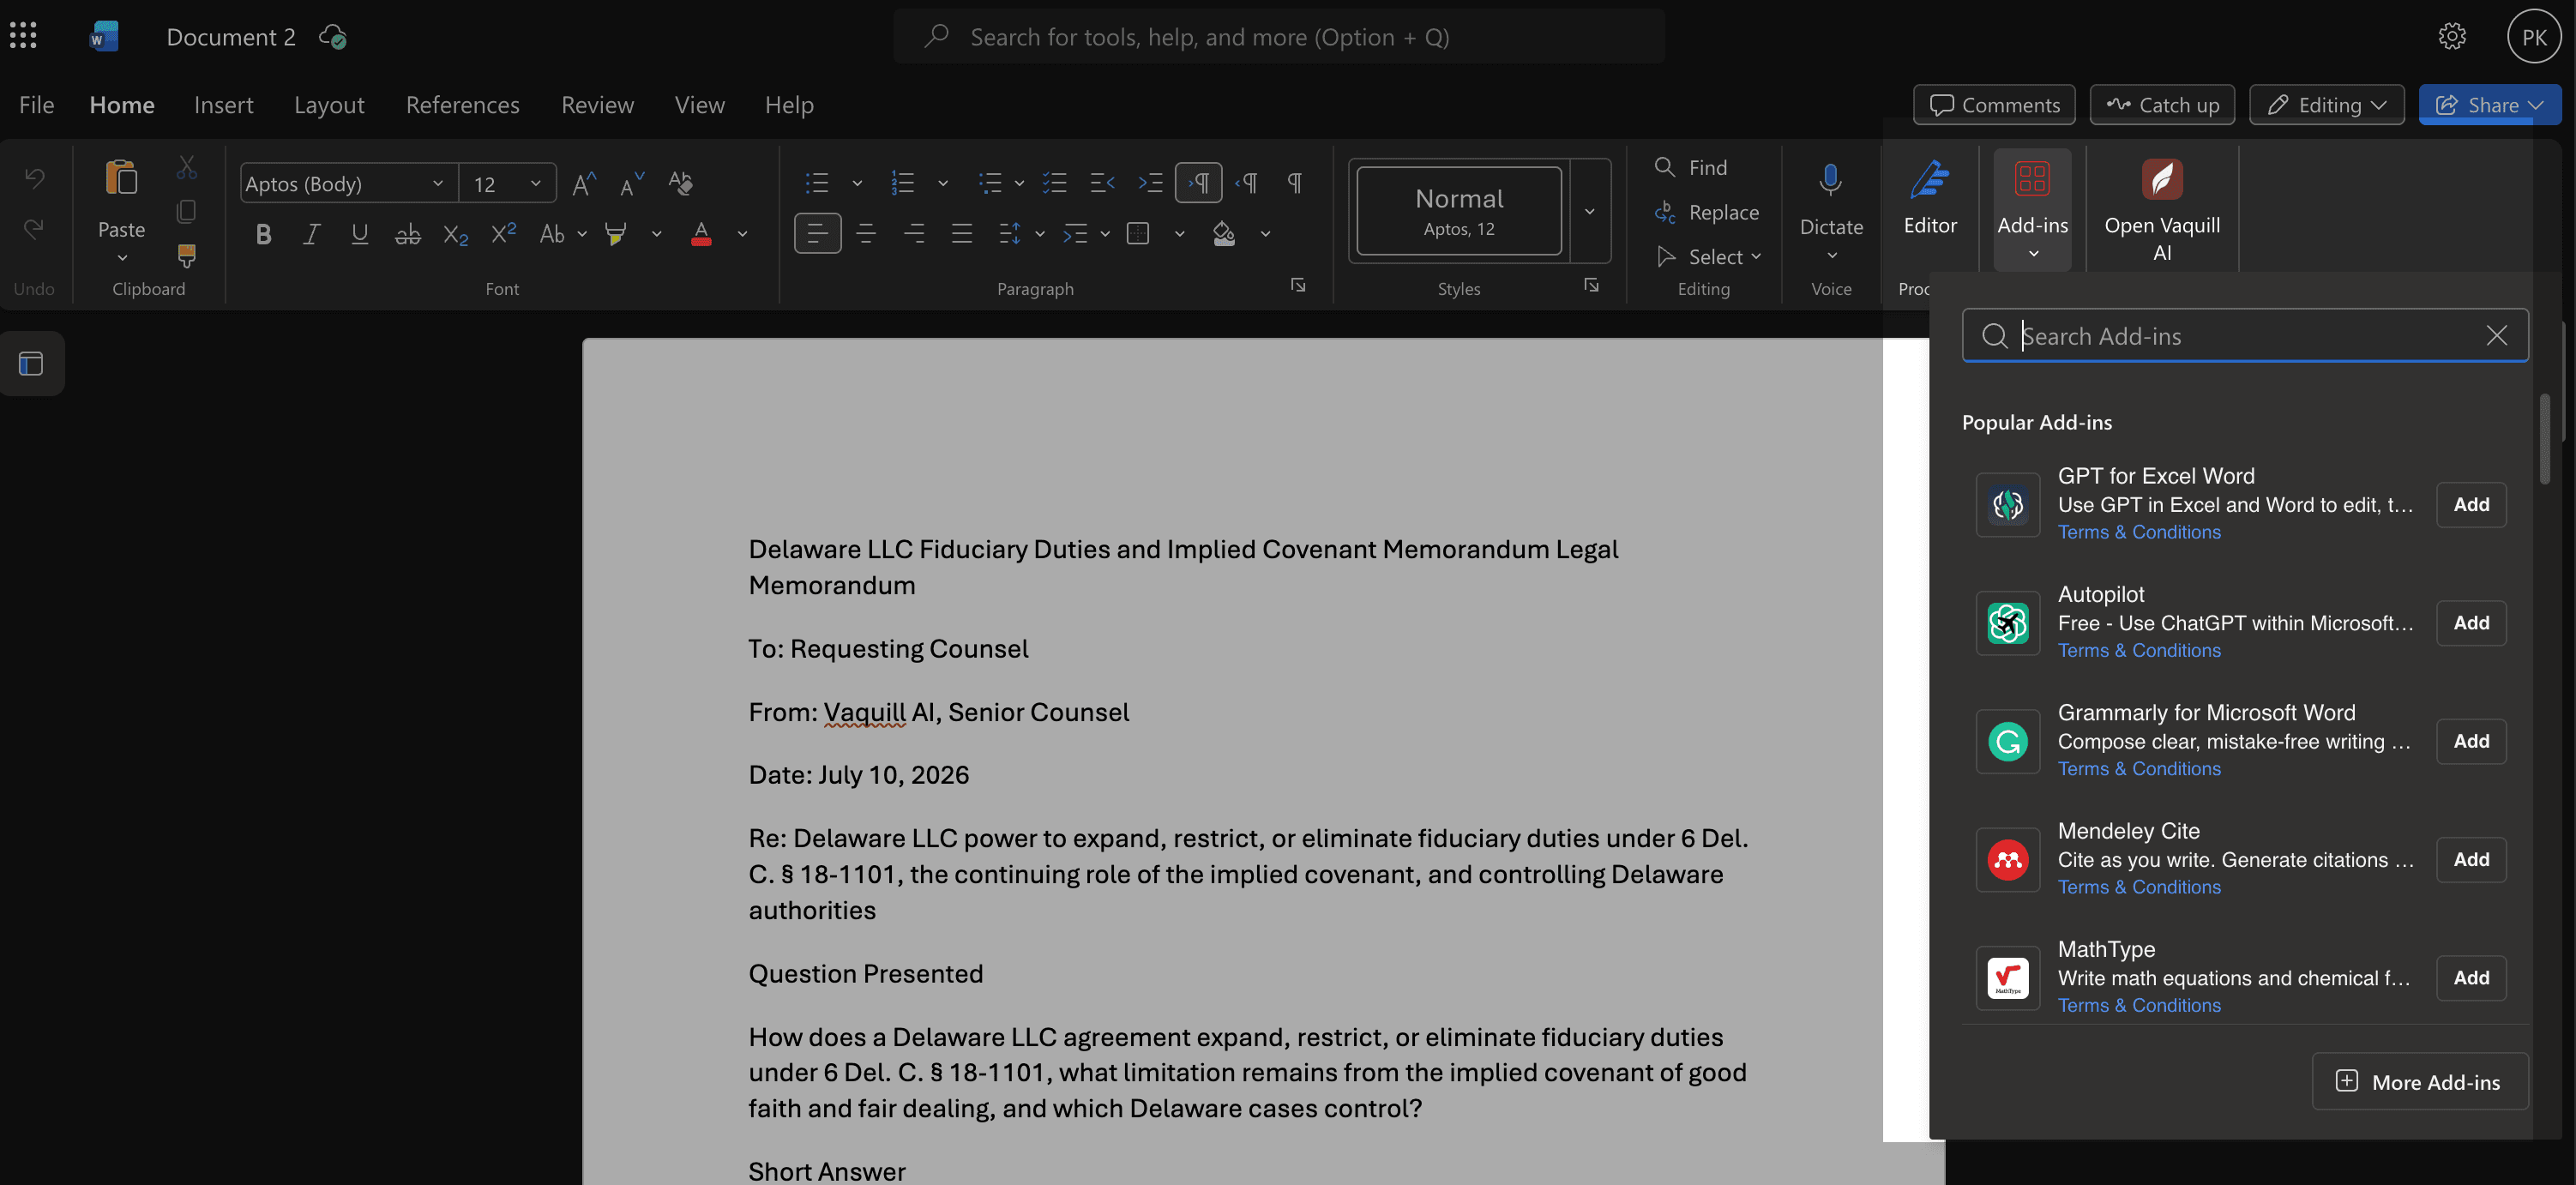Viewport: 2576px width, 1185px height.
Task: Expand the bullet list options arrow
Action: [x=857, y=183]
